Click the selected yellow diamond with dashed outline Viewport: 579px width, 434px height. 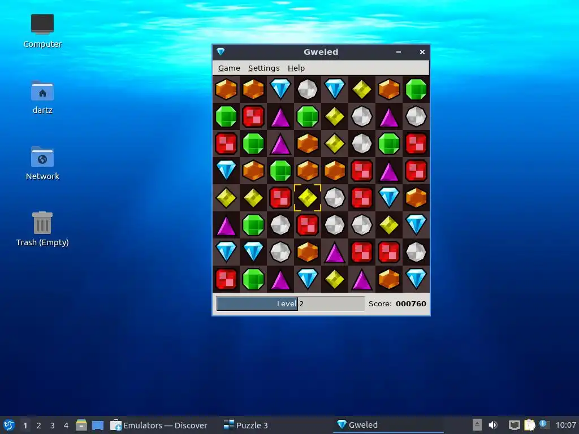click(308, 198)
